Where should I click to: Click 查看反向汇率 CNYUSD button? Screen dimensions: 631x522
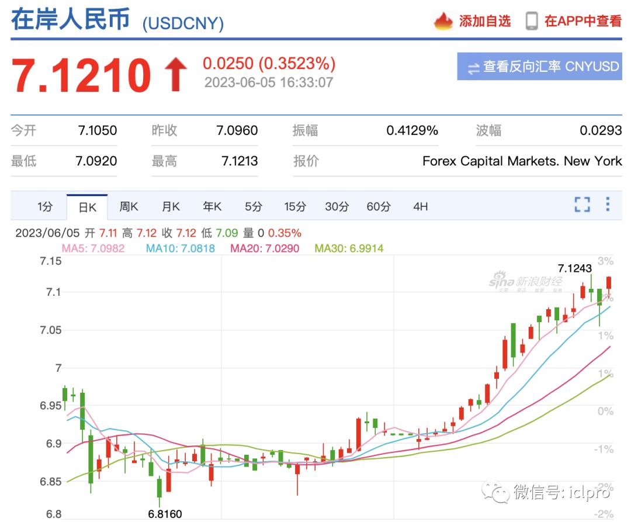point(539,67)
